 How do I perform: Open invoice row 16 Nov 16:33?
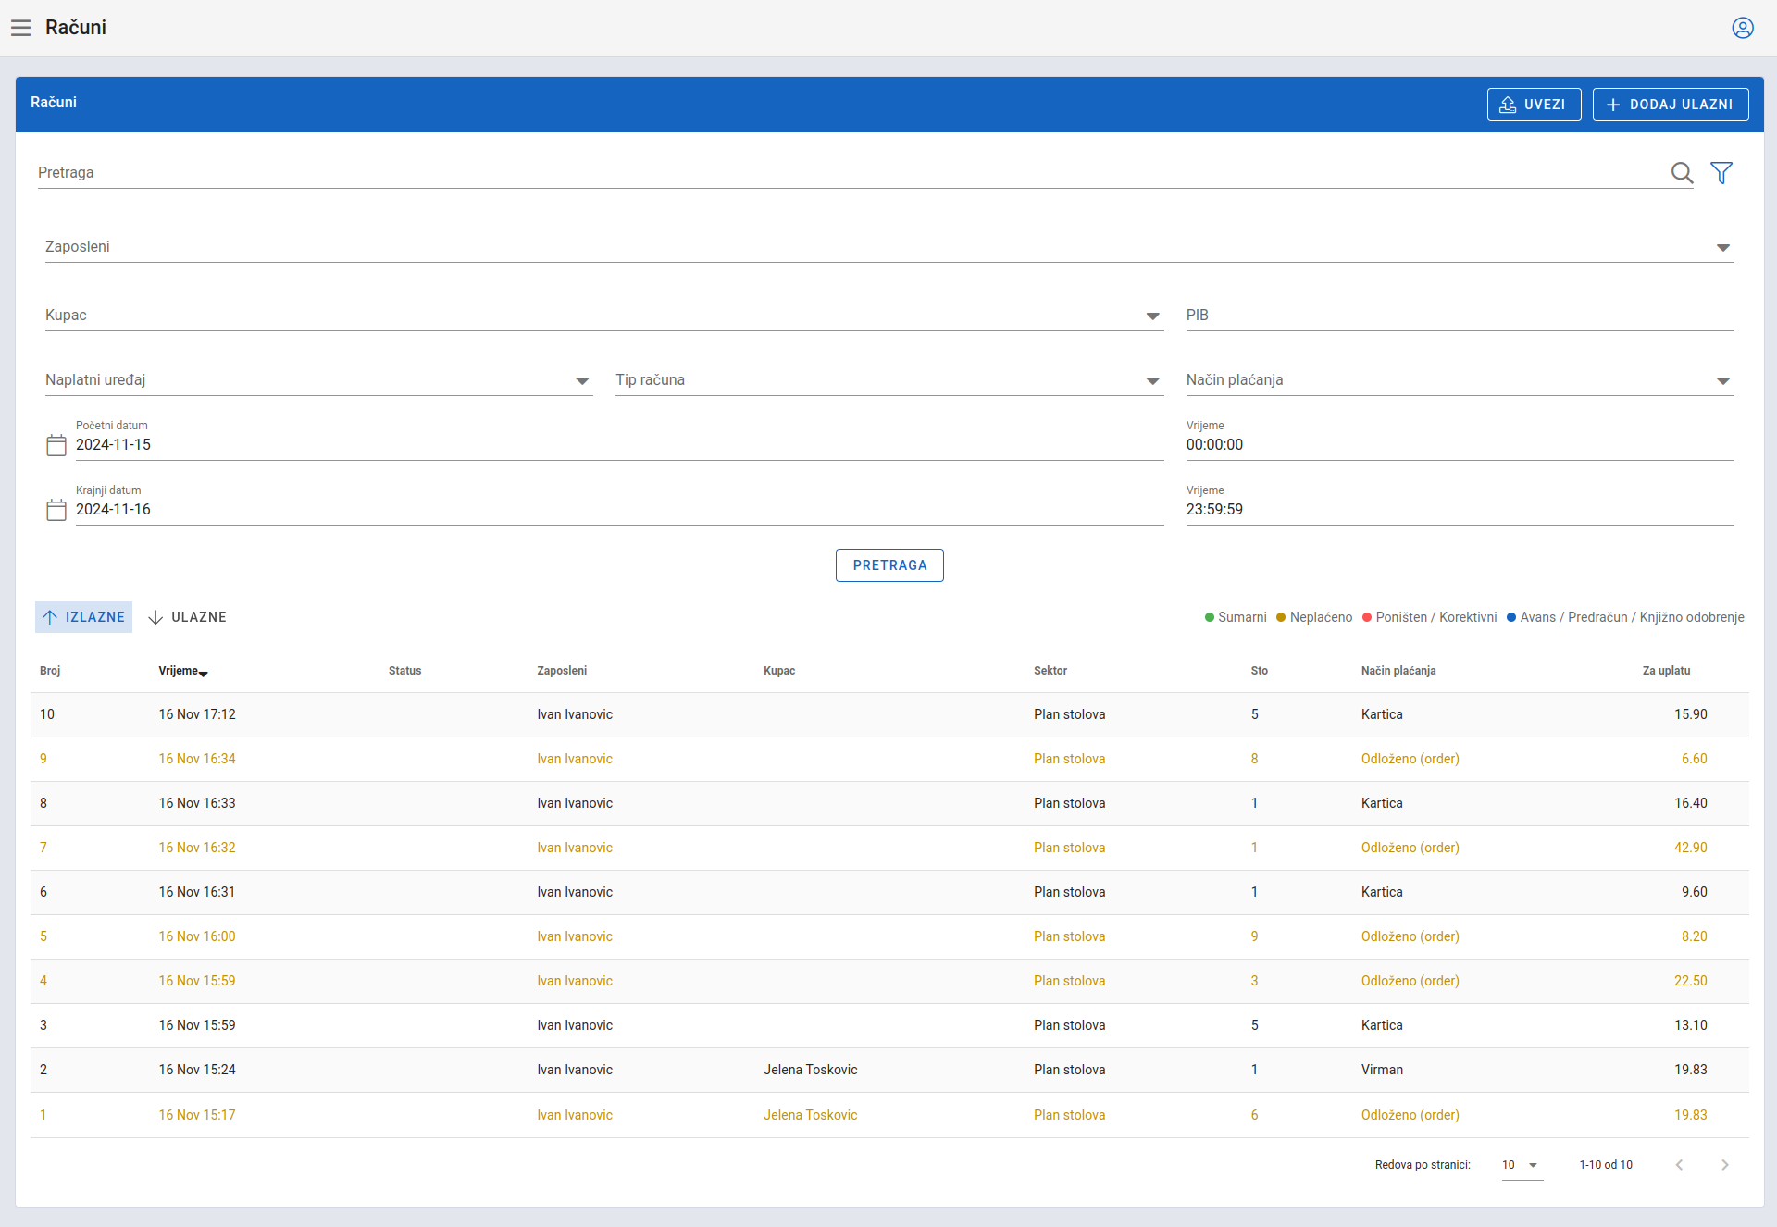(889, 804)
